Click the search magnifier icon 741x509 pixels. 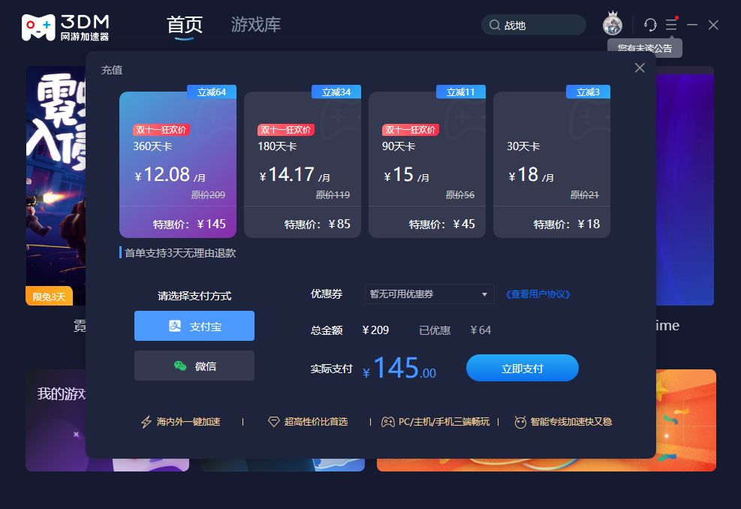click(494, 25)
